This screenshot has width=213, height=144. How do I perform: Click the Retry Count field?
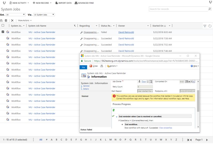pyautogui.click(x=145, y=87)
